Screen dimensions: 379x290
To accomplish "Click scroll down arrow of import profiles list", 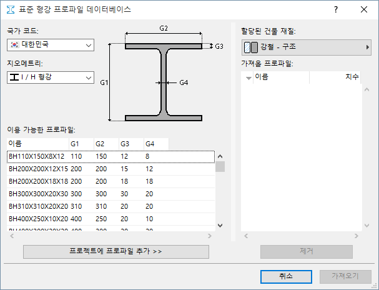I will [x=367, y=226].
